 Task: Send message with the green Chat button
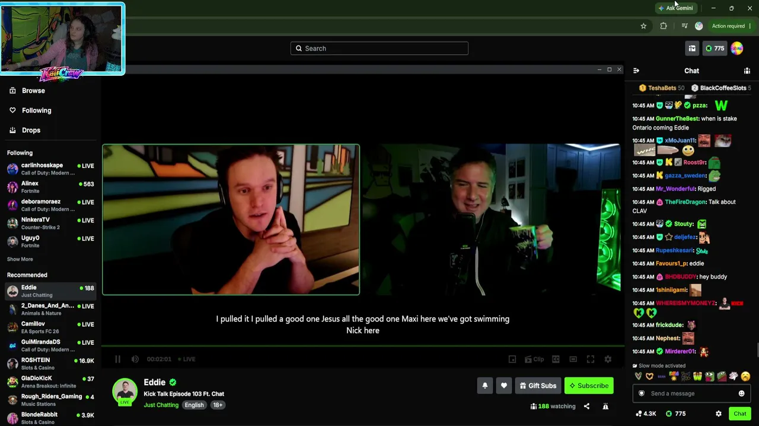point(740,414)
